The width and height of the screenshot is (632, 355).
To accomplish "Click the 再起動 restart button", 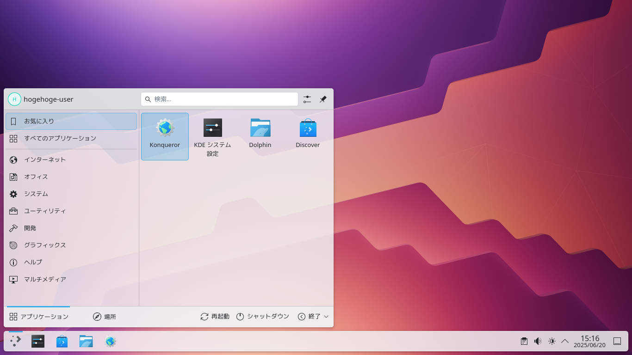I will coord(215,317).
